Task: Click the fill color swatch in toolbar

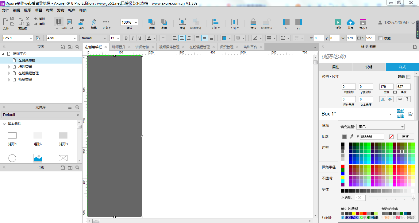Action: click(224, 38)
